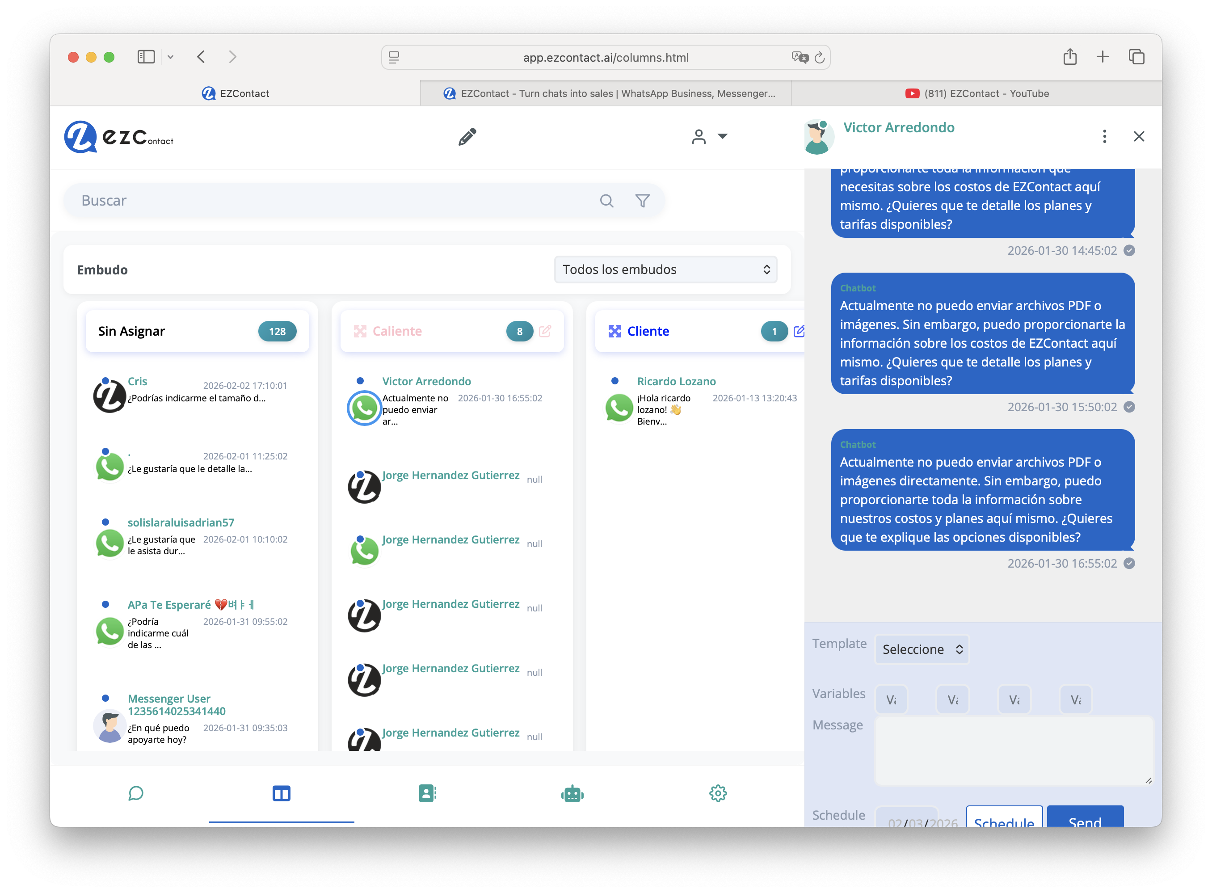Open the filter funnel icon

click(642, 201)
